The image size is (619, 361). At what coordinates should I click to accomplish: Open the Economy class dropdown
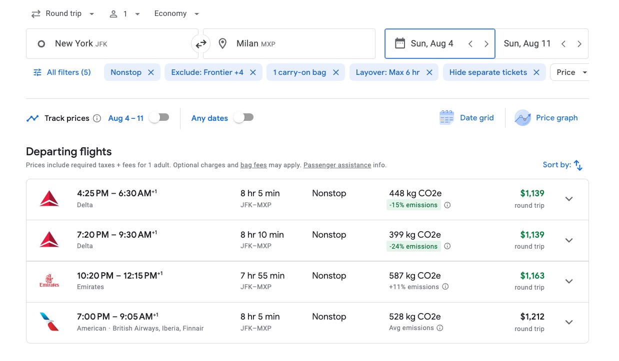tap(176, 14)
